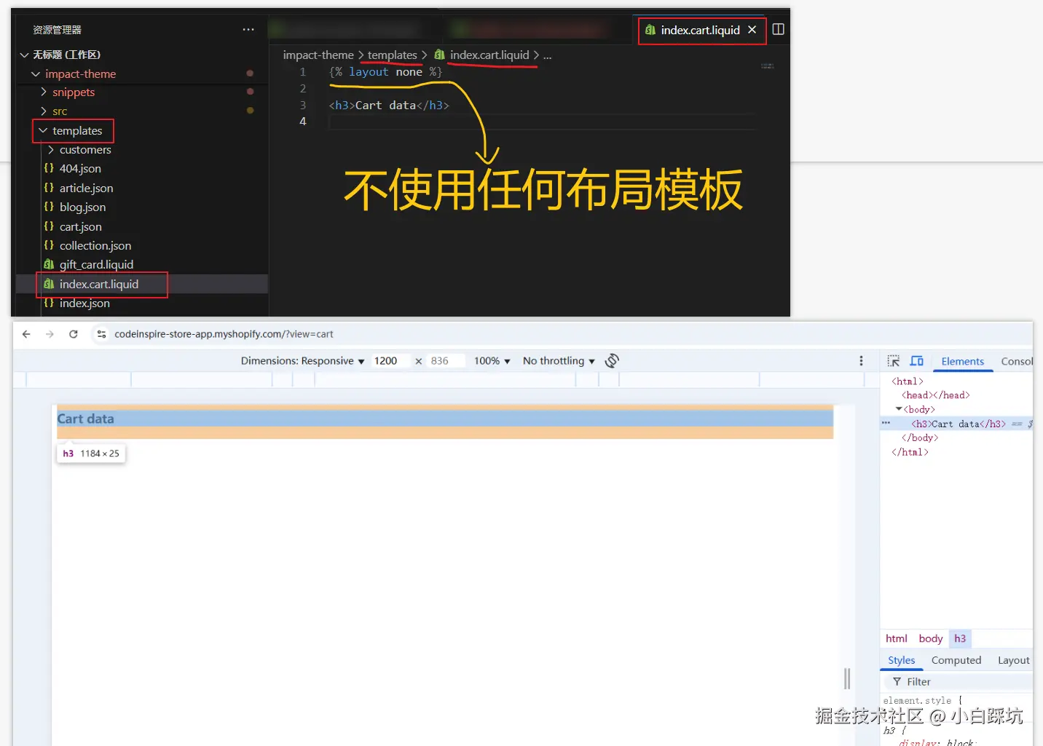The width and height of the screenshot is (1043, 746).
Task: Switch to the Layout tab
Action: 1013,660
